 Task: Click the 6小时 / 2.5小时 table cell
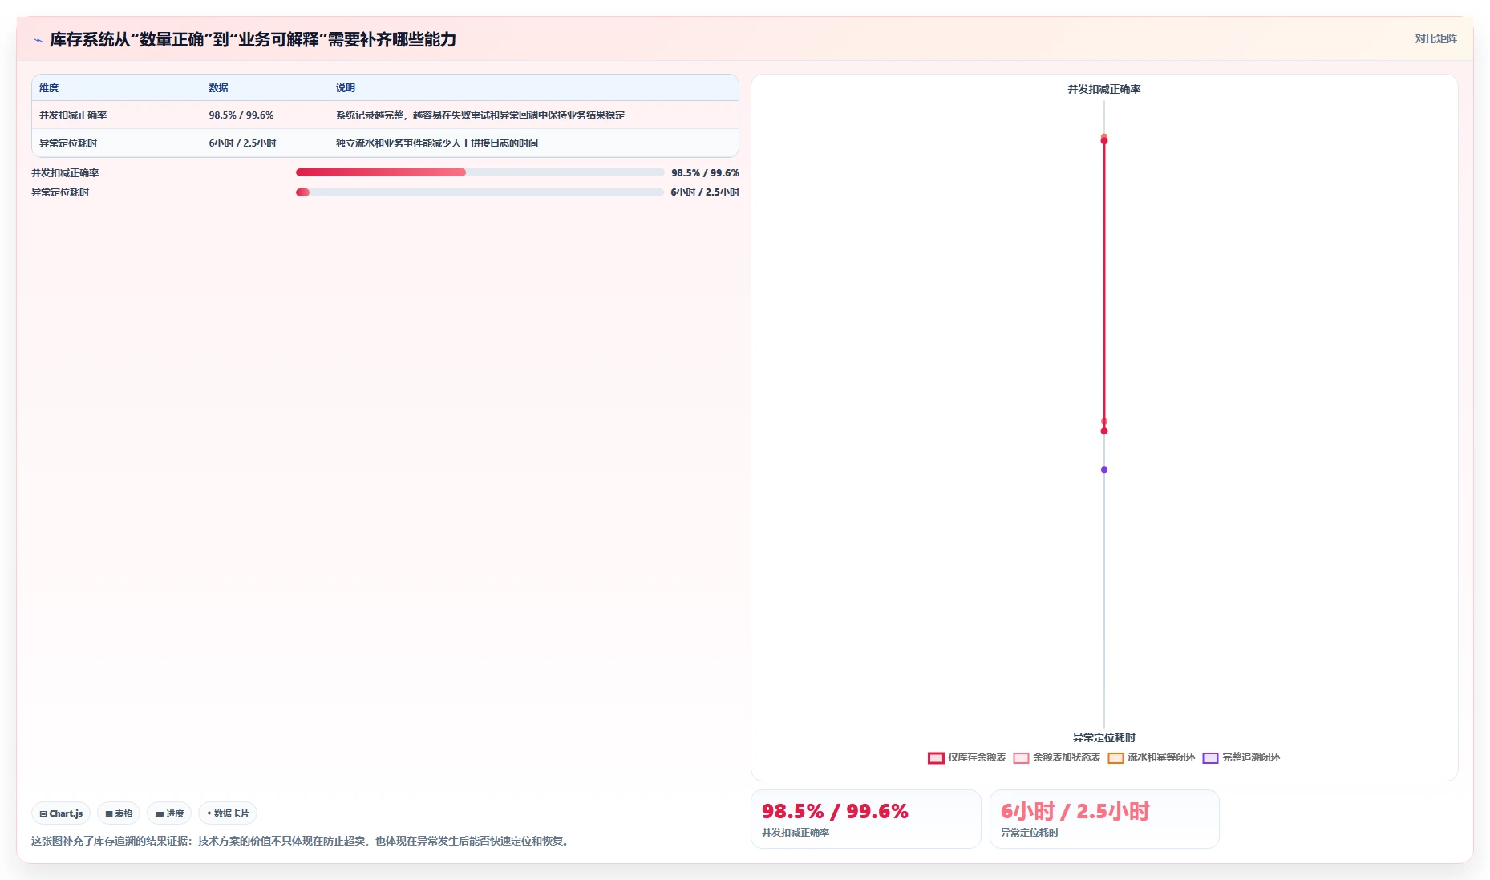(242, 143)
